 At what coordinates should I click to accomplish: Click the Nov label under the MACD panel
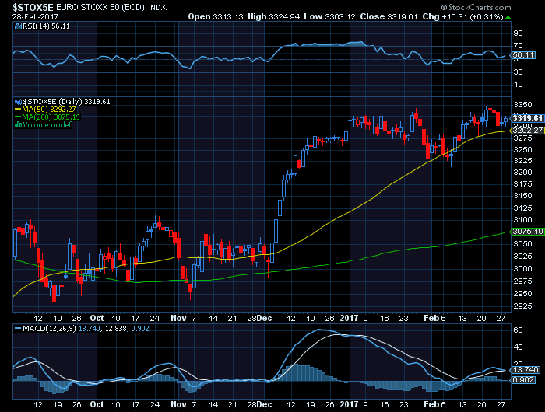(178, 405)
